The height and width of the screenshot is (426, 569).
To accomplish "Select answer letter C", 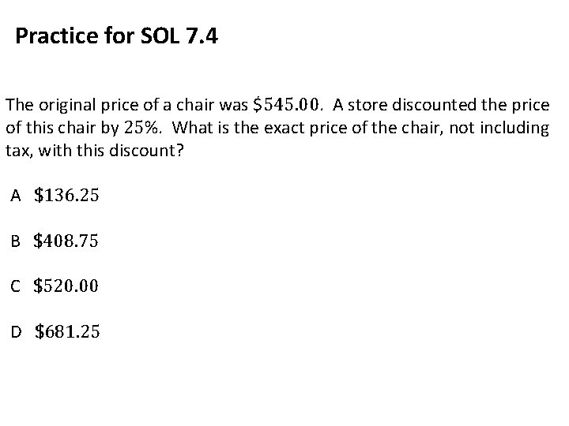I will [15, 287].
